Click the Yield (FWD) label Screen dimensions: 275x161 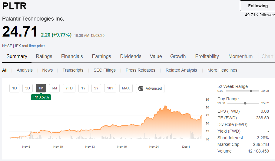click(x=229, y=131)
